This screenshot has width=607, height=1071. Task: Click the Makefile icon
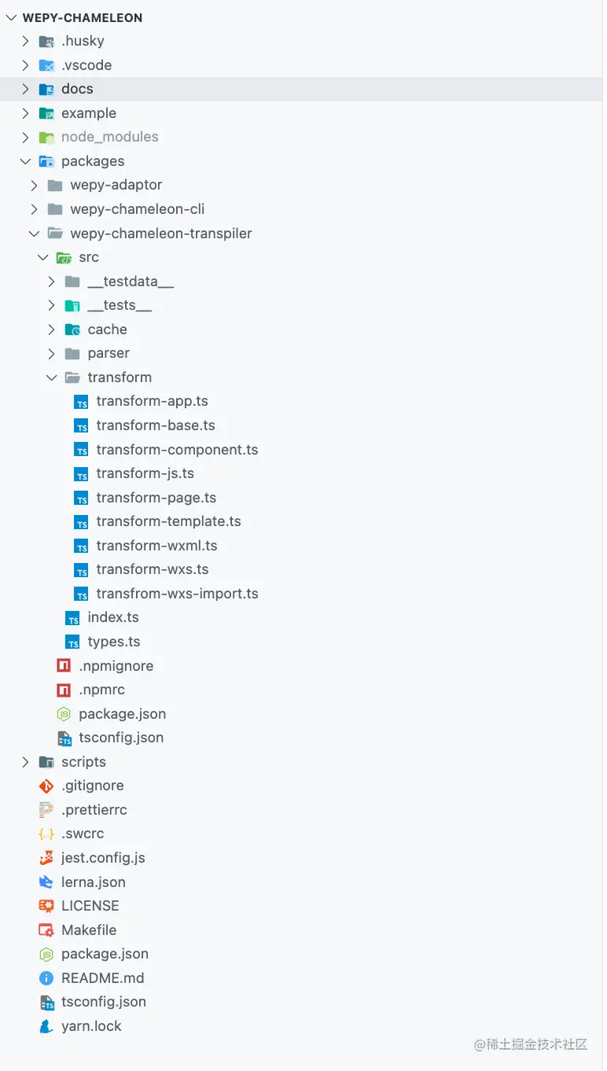pyautogui.click(x=46, y=930)
